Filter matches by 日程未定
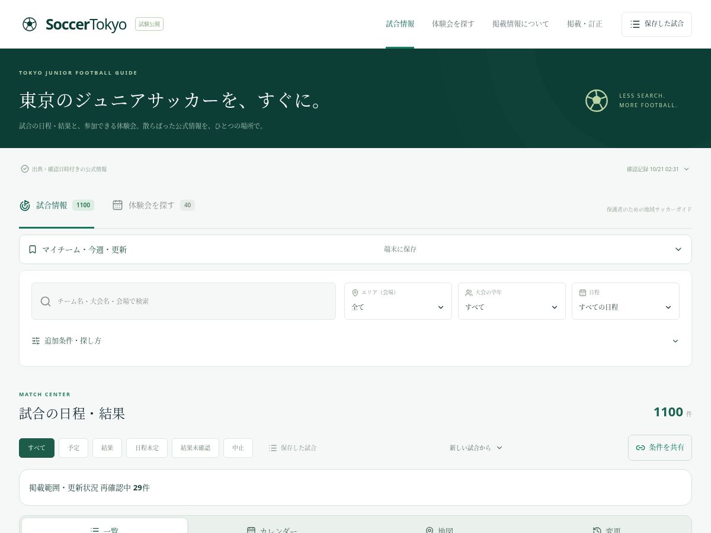 pos(147,448)
